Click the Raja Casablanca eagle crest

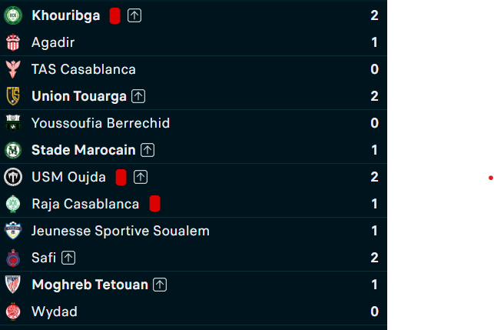pyautogui.click(x=13, y=204)
